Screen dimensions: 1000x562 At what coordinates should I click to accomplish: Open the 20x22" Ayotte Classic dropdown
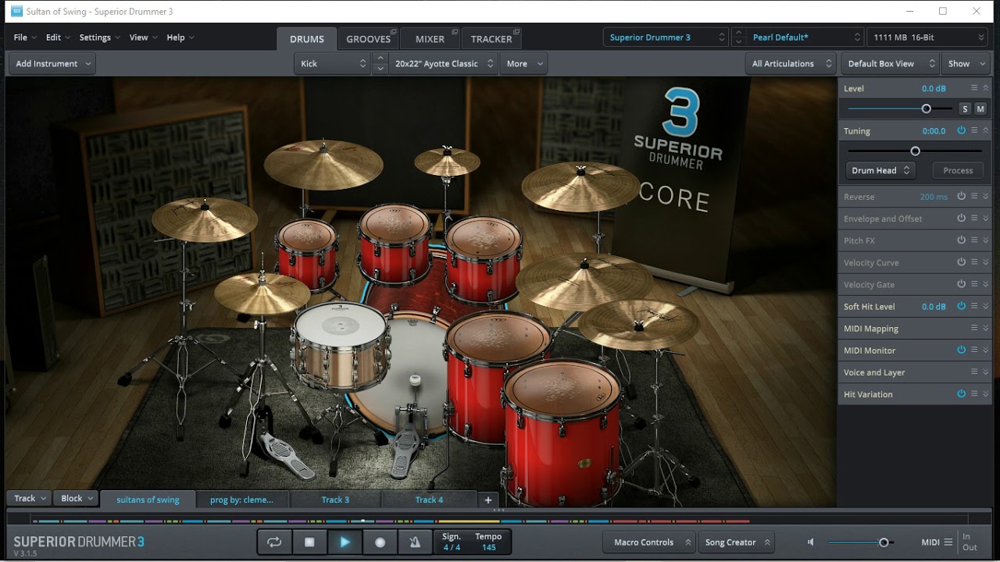[445, 63]
